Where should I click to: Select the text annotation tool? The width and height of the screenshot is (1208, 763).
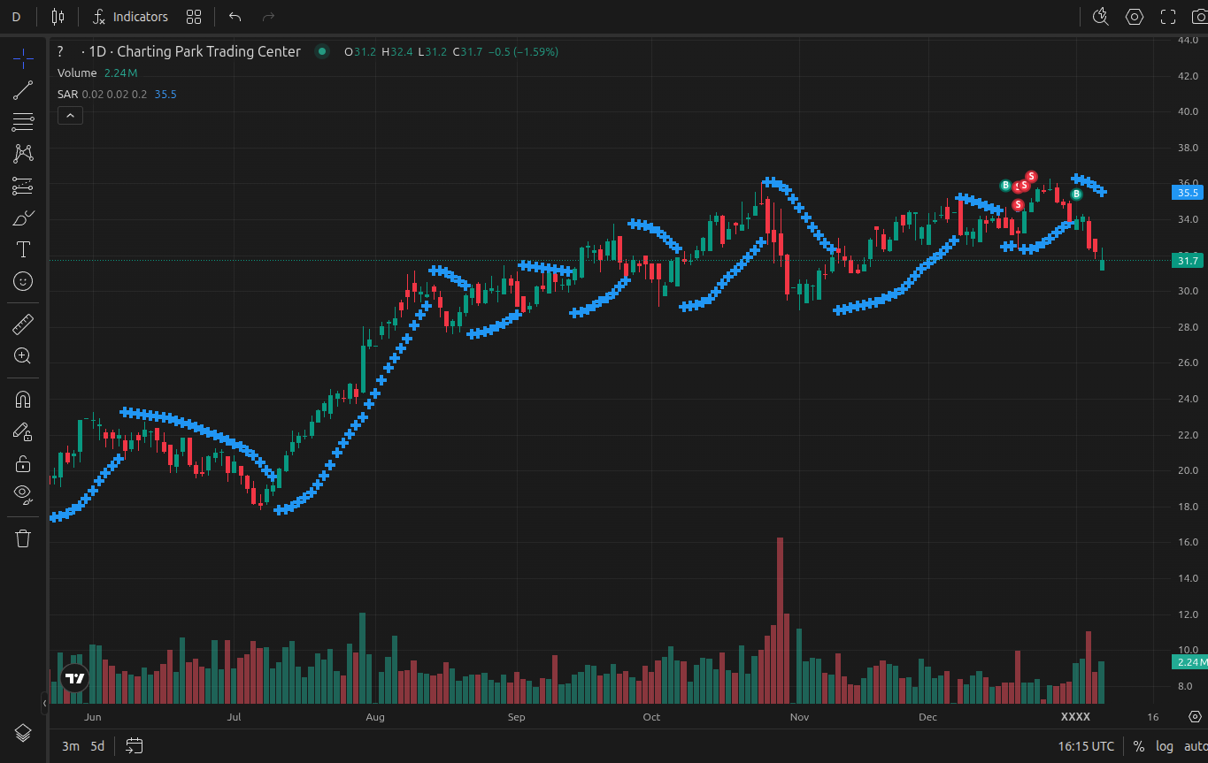point(23,249)
